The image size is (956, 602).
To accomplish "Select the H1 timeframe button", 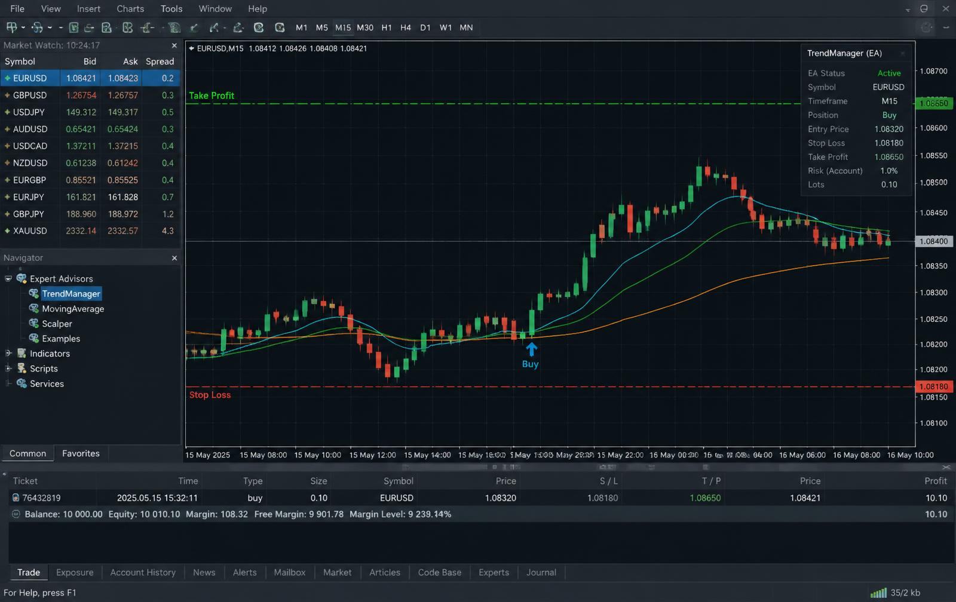I will tap(387, 27).
